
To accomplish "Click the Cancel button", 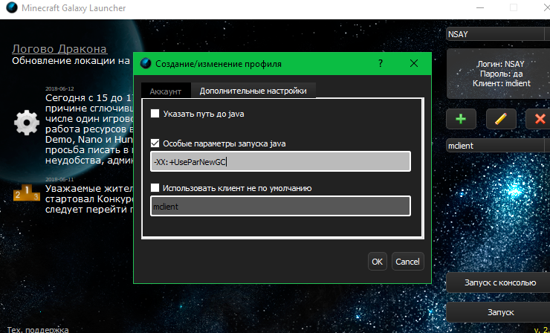I will (407, 262).
